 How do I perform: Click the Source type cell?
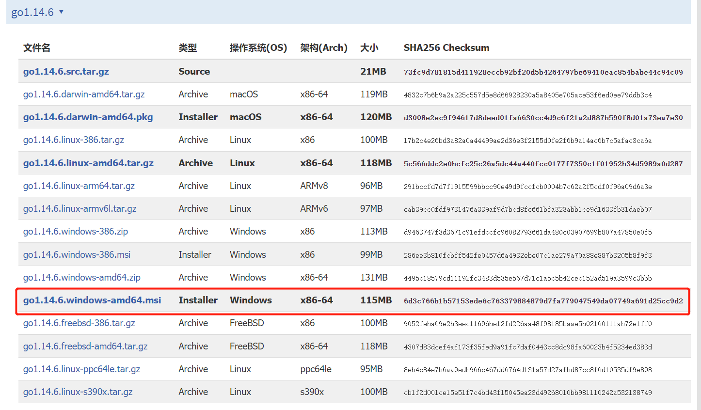194,71
